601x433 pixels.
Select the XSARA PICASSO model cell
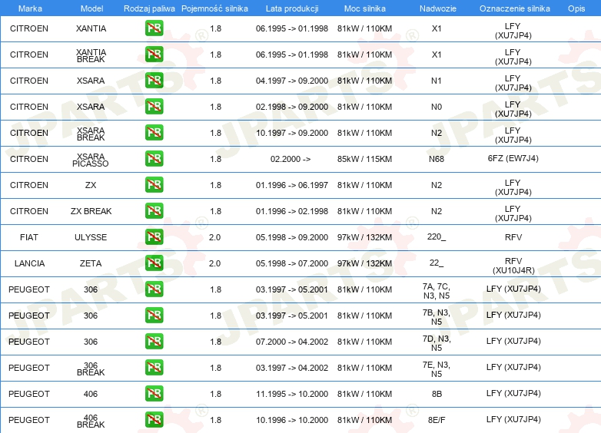coord(91,160)
